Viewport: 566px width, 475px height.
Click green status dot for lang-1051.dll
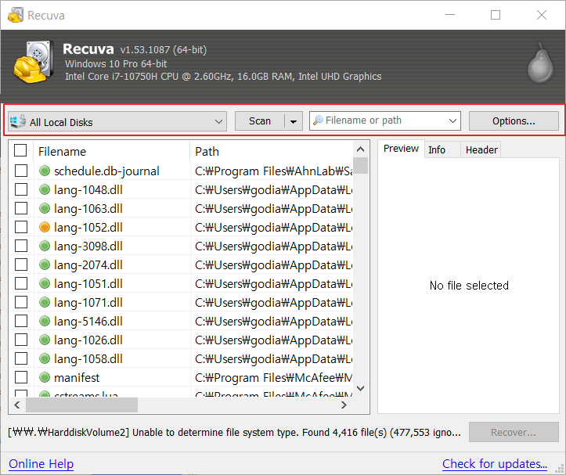[x=45, y=283]
